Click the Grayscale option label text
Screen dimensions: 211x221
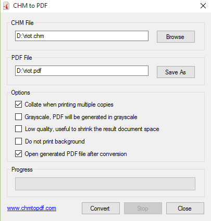[x=81, y=117]
